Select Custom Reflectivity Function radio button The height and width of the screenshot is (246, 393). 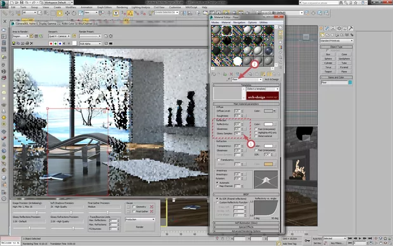pos(217,202)
